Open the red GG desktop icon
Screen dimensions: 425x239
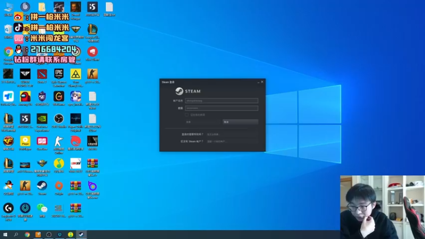(x=42, y=141)
